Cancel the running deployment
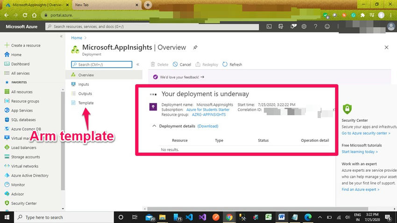Viewport: 397px width, 223px height. [182, 64]
